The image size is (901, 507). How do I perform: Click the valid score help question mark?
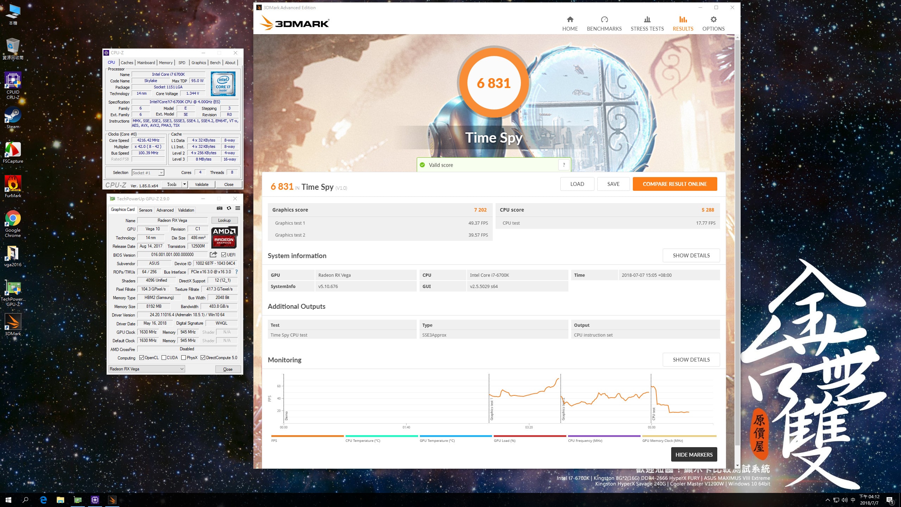click(x=564, y=165)
